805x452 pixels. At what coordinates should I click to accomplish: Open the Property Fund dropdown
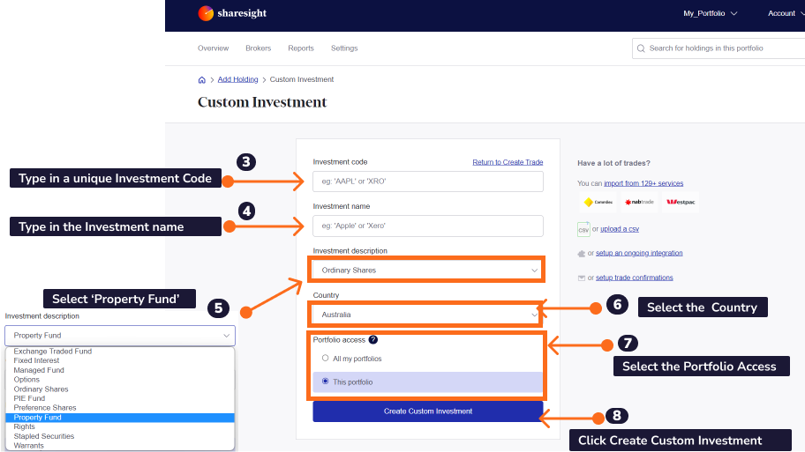(120, 336)
